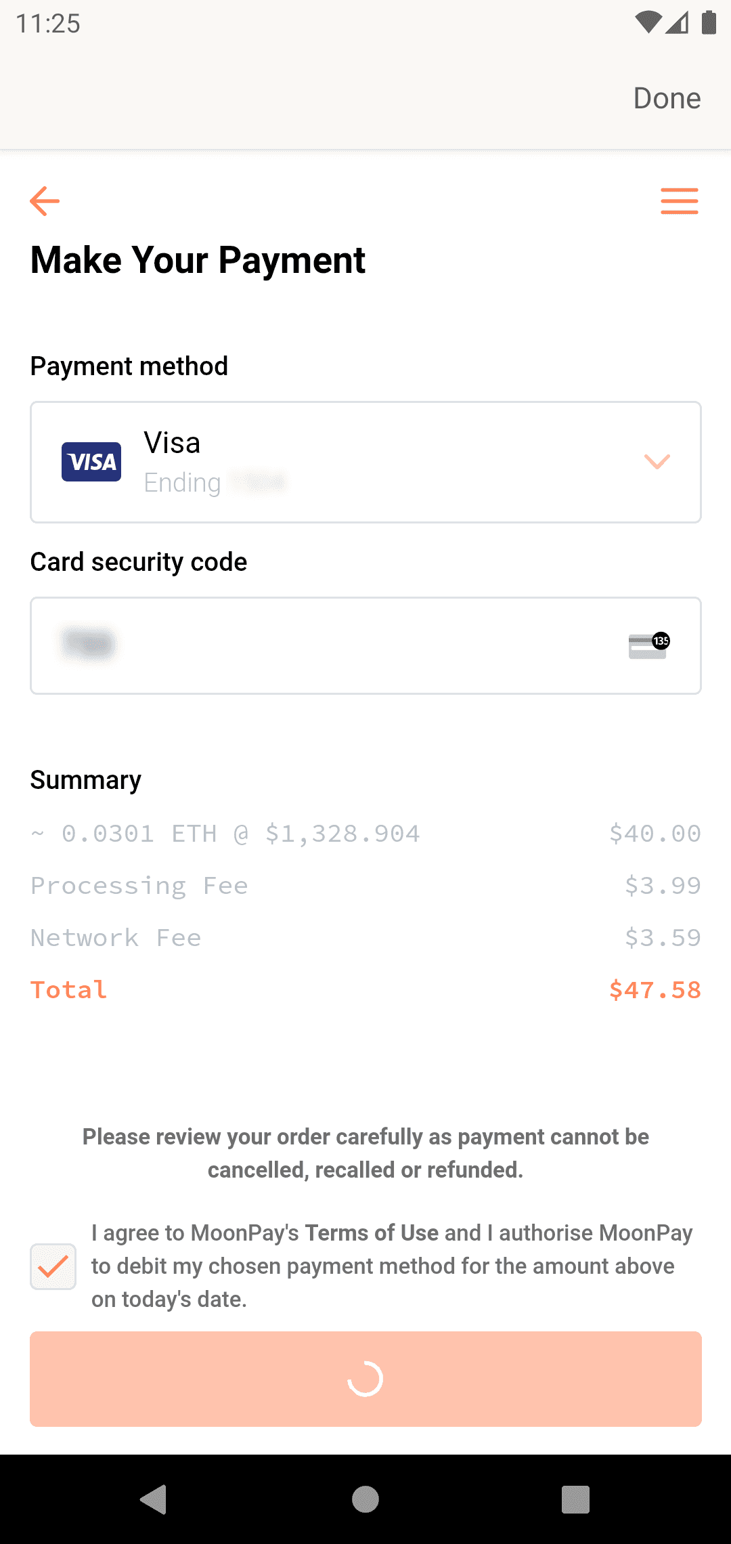
Task: Click the Visa card logo
Action: click(91, 462)
